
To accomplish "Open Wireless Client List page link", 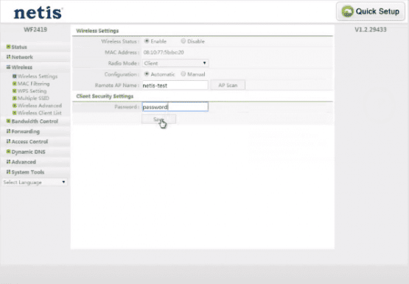I will pos(39,113).
